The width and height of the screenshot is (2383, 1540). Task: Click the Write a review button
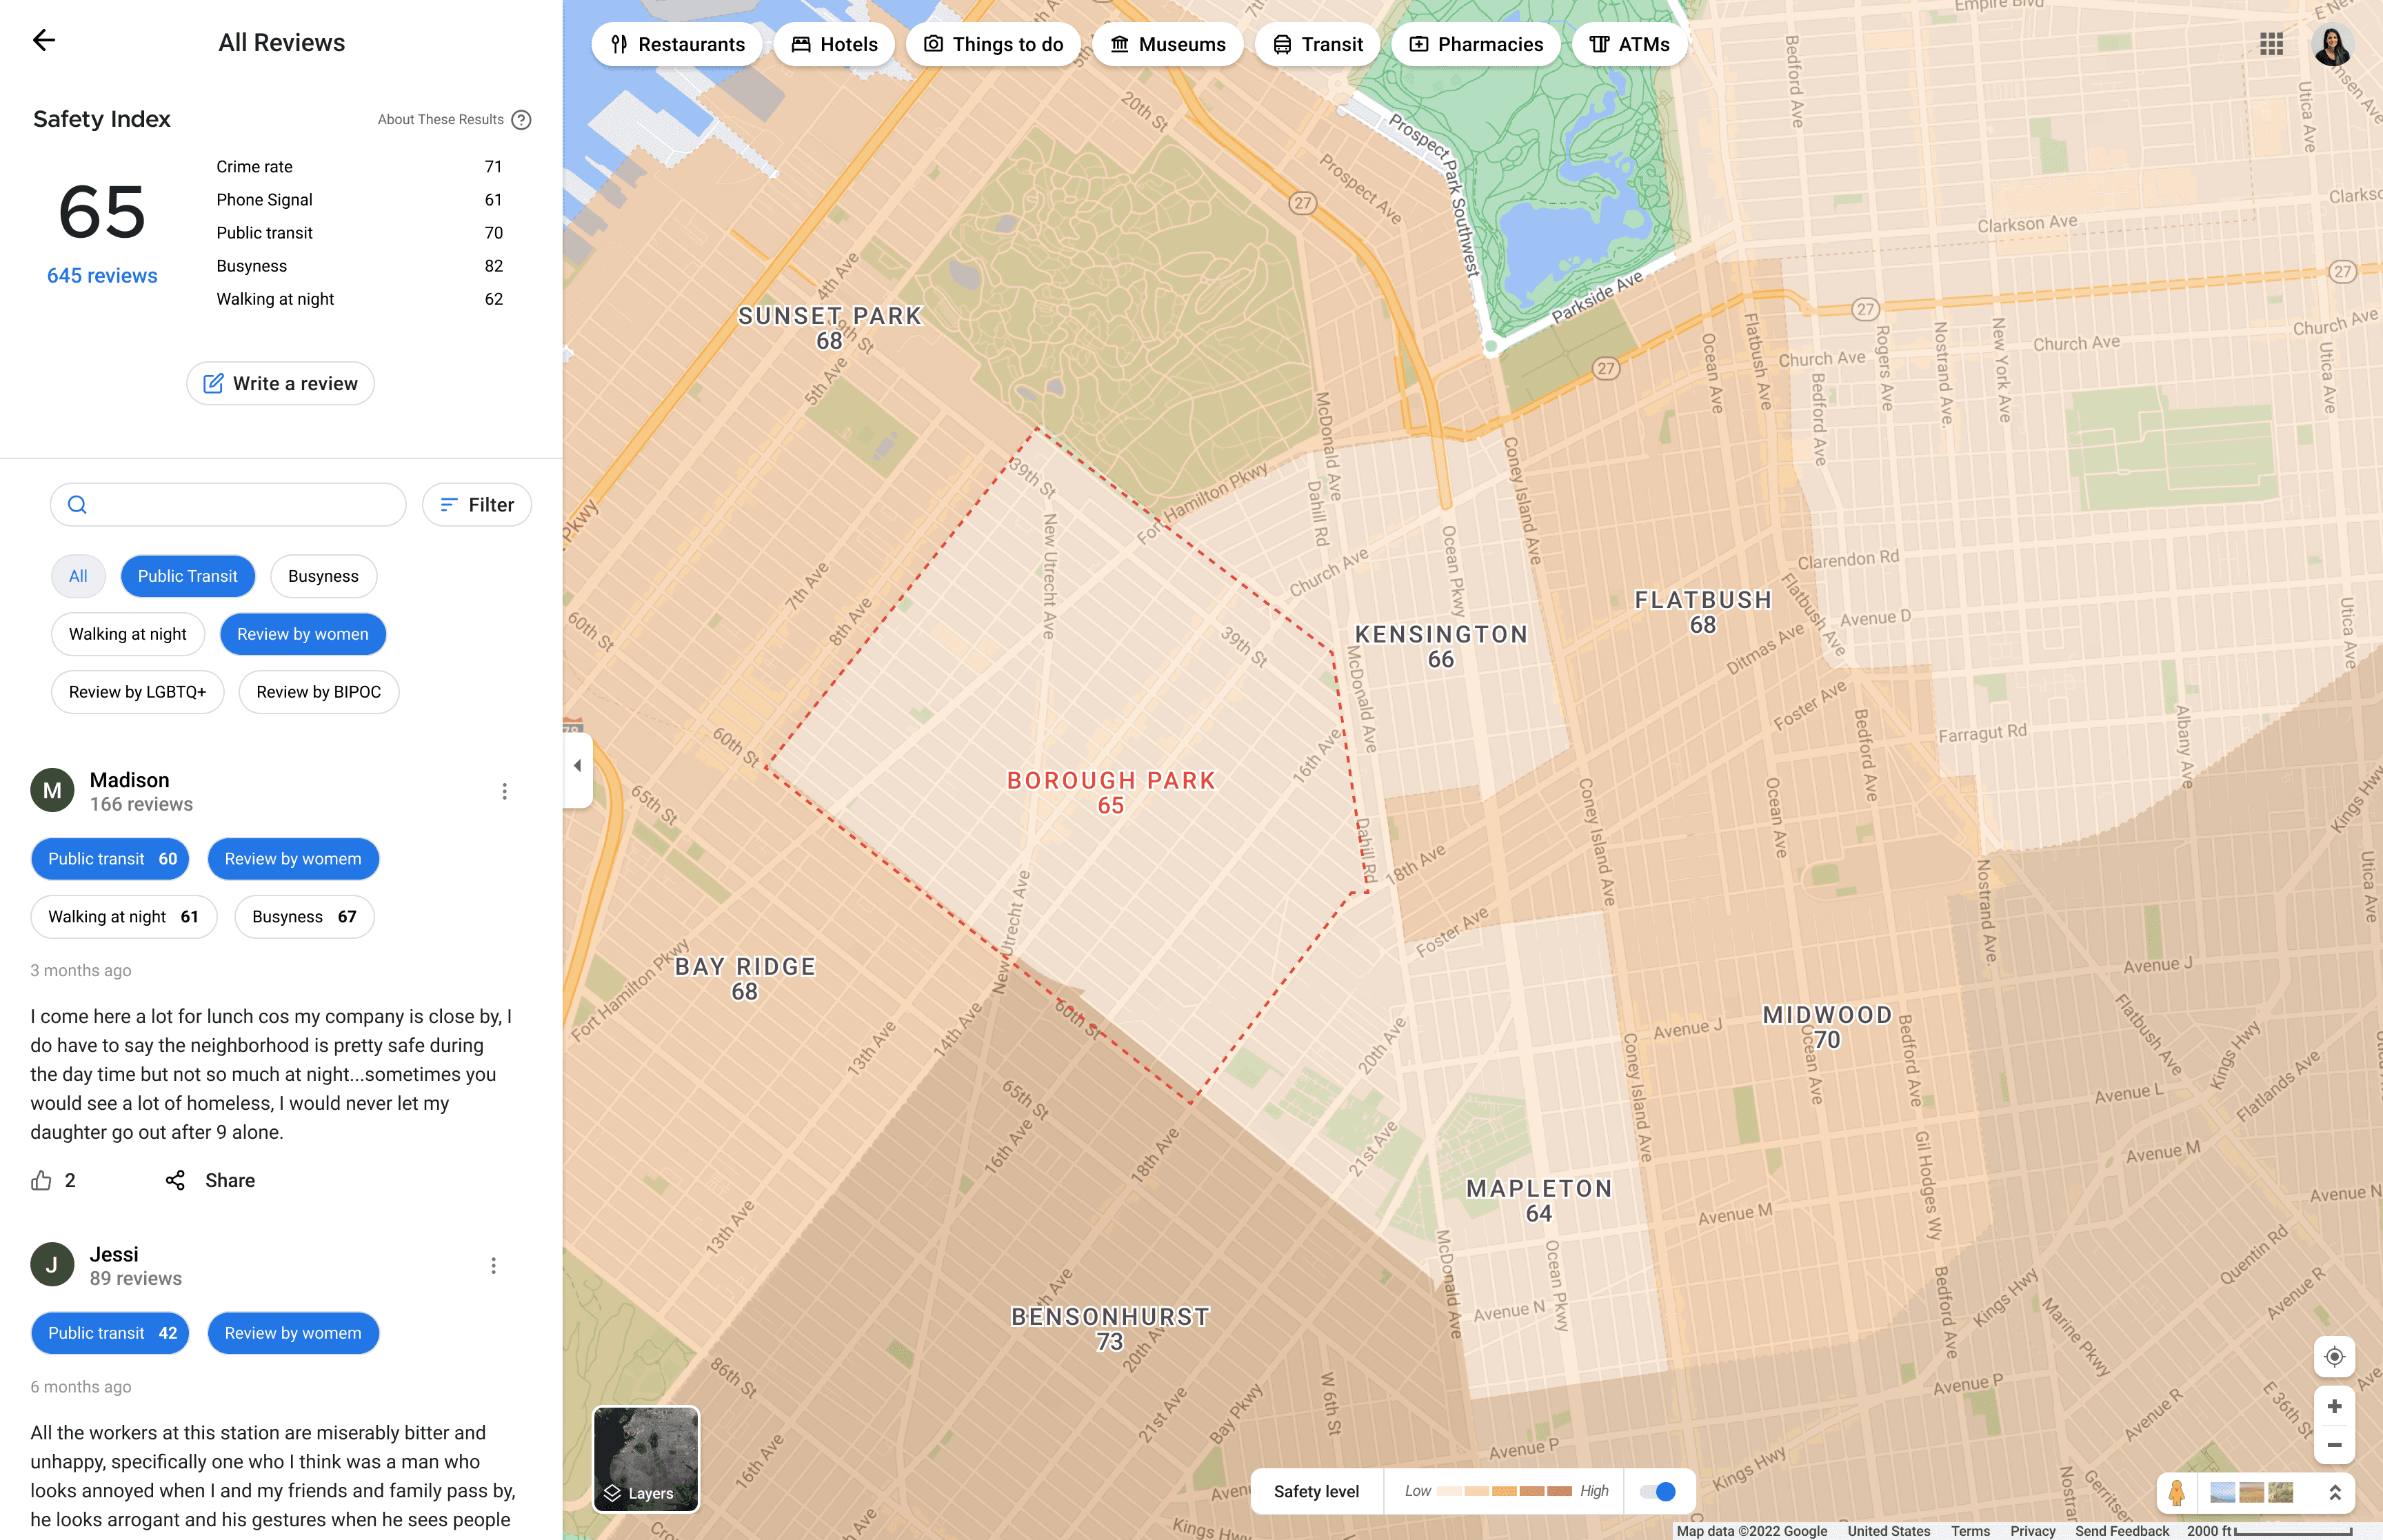click(x=280, y=384)
